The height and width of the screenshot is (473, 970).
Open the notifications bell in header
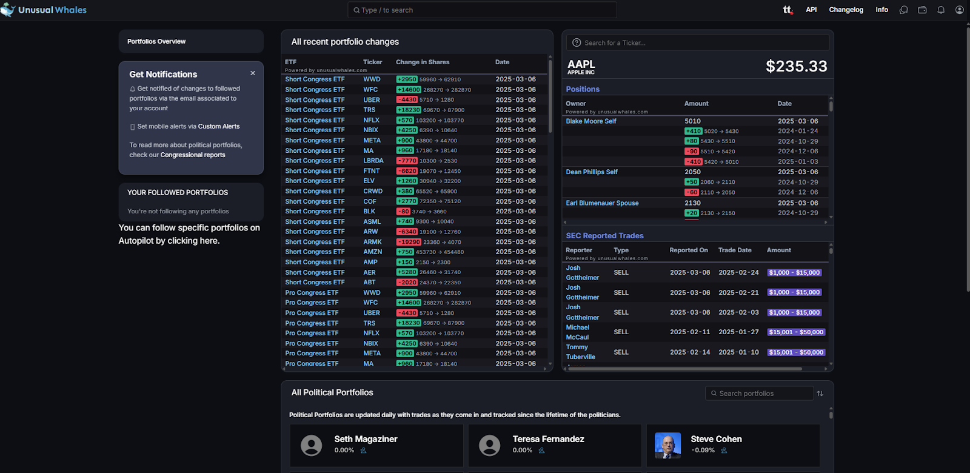click(941, 10)
